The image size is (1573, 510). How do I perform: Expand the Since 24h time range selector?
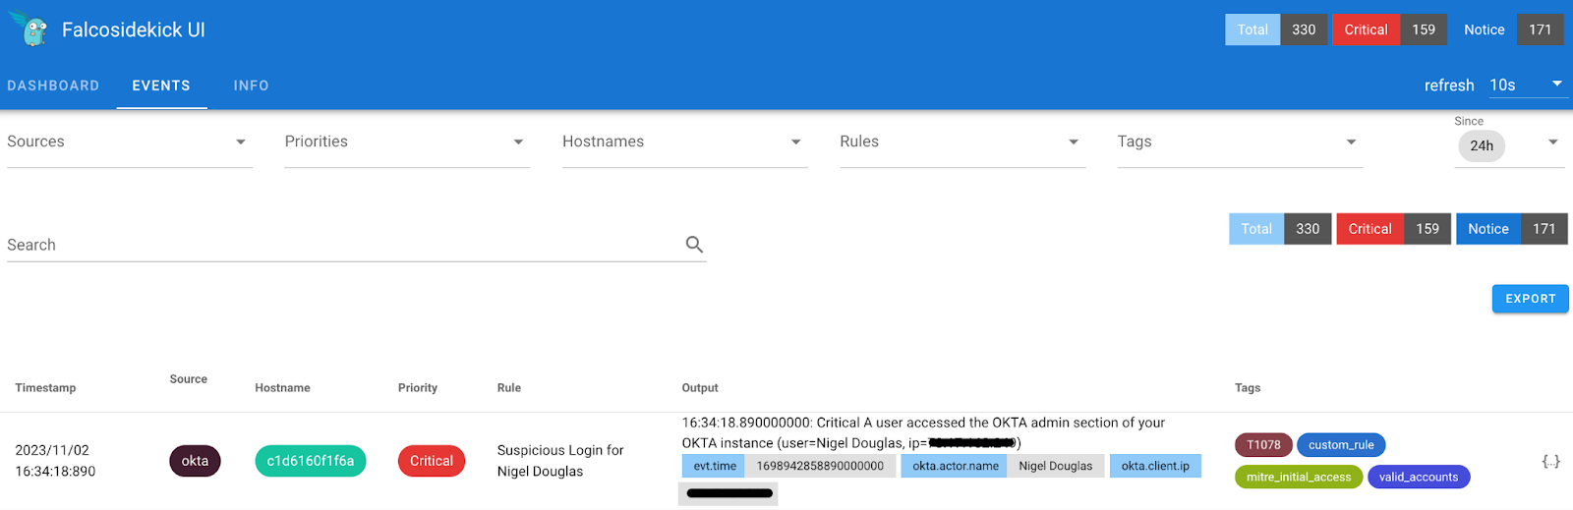coord(1509,145)
